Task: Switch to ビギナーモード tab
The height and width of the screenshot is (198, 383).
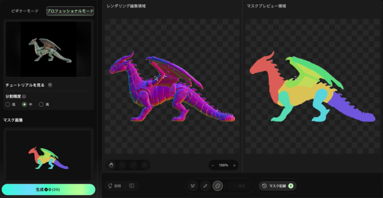Action: click(x=25, y=11)
